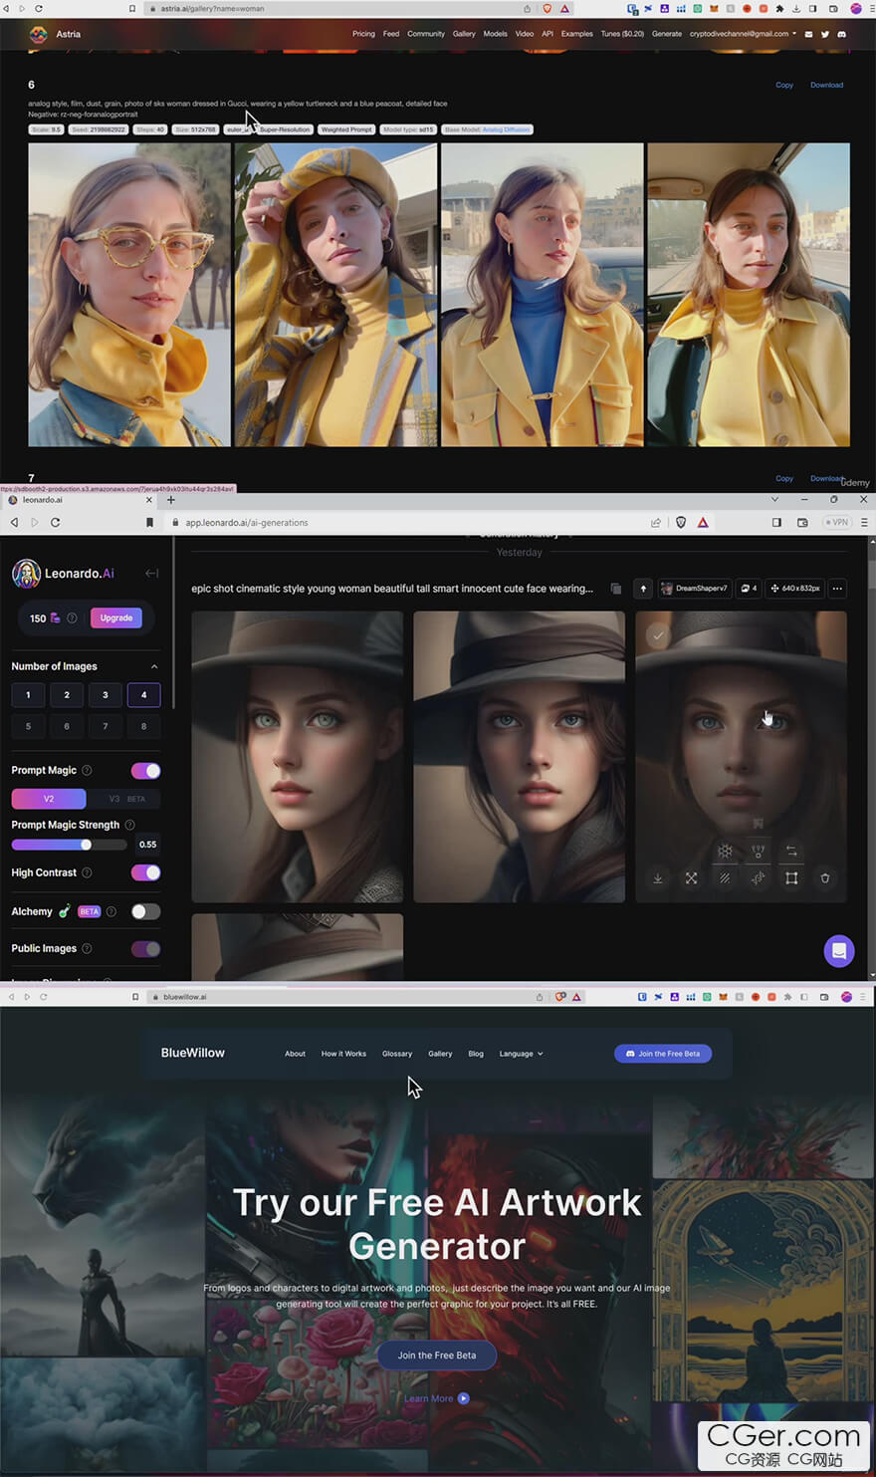Reload the Astria browser page

tap(39, 8)
